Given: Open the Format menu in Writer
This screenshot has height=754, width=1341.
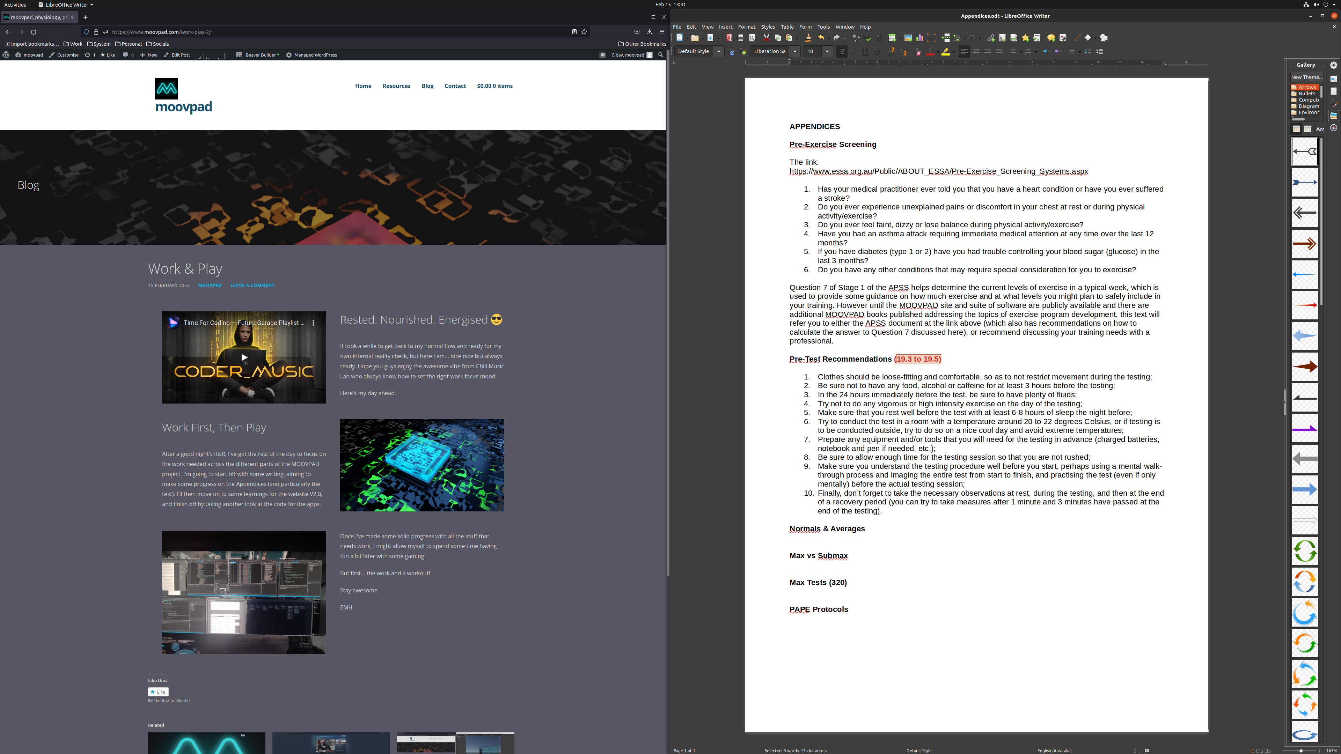Looking at the screenshot, I should 747,27.
